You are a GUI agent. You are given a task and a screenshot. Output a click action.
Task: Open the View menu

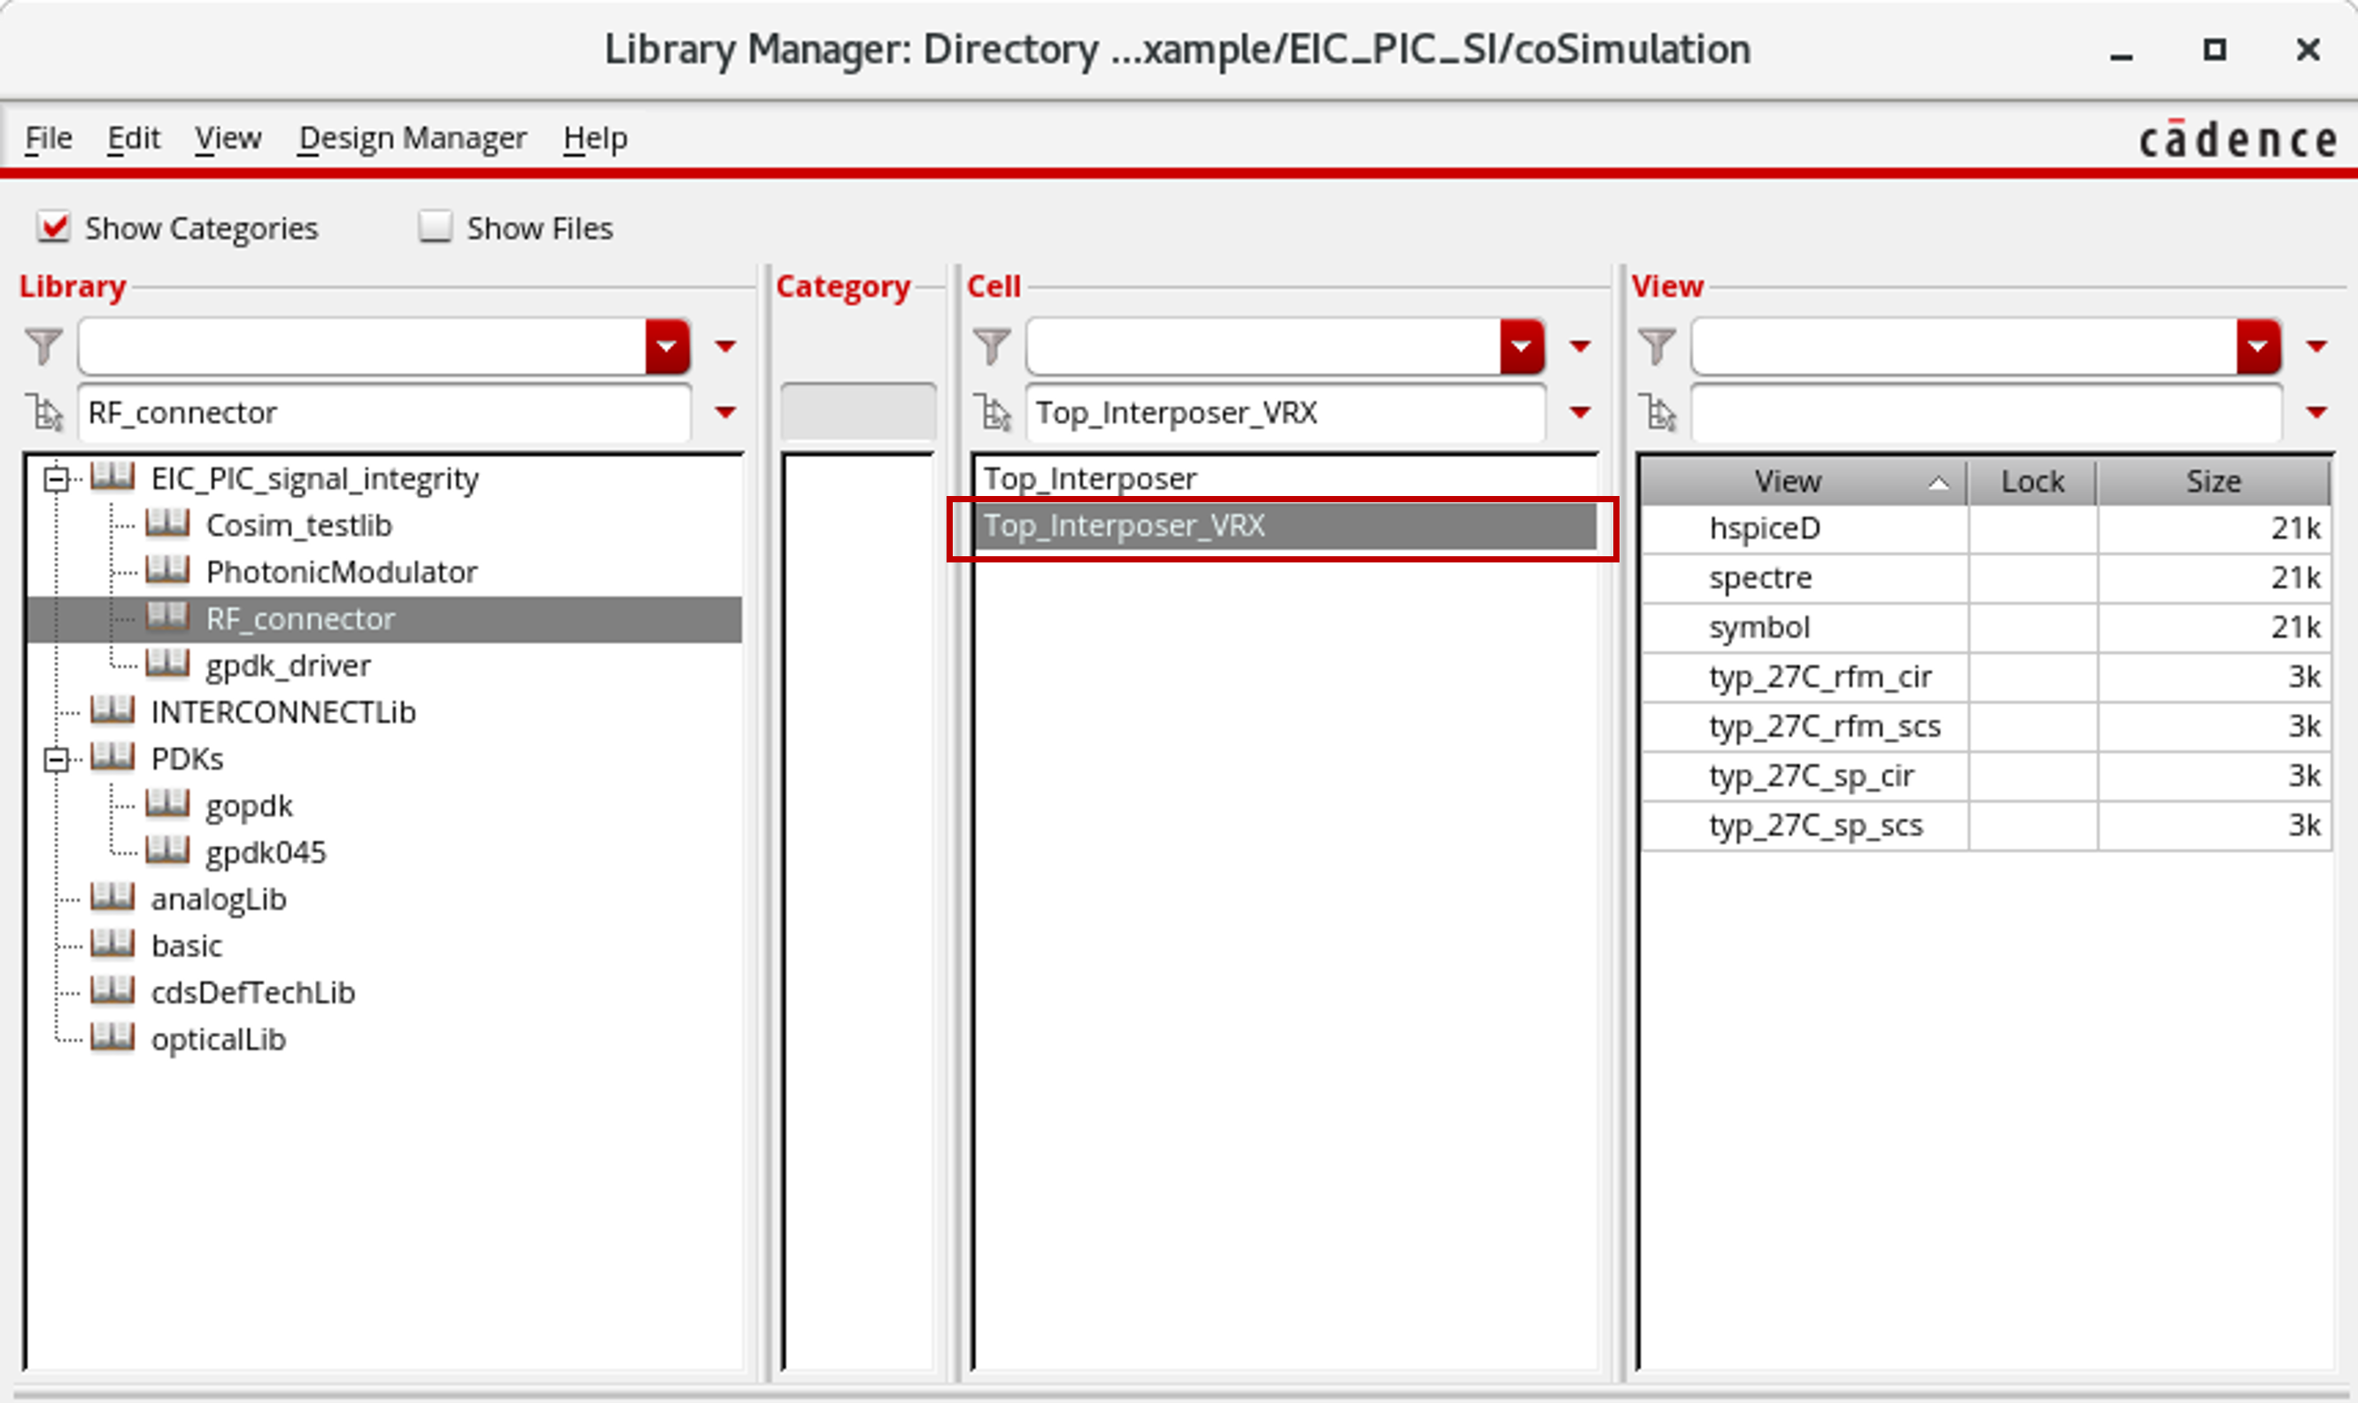point(228,138)
